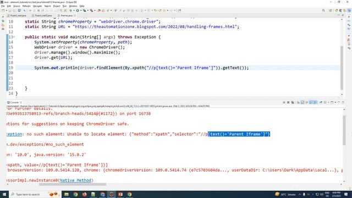Open the Window menu

73,6
